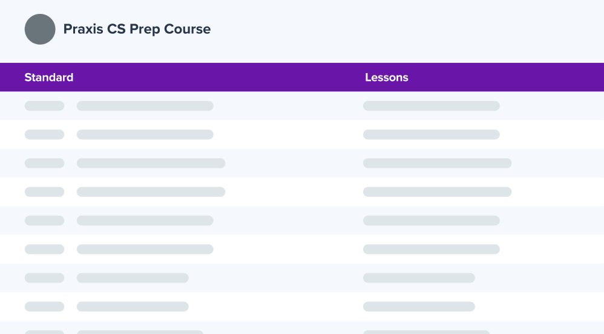
Task: Select the sixth row's short standard code pill
Action: (x=44, y=249)
